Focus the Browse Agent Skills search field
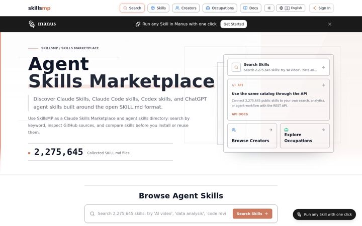 [x=161, y=214]
